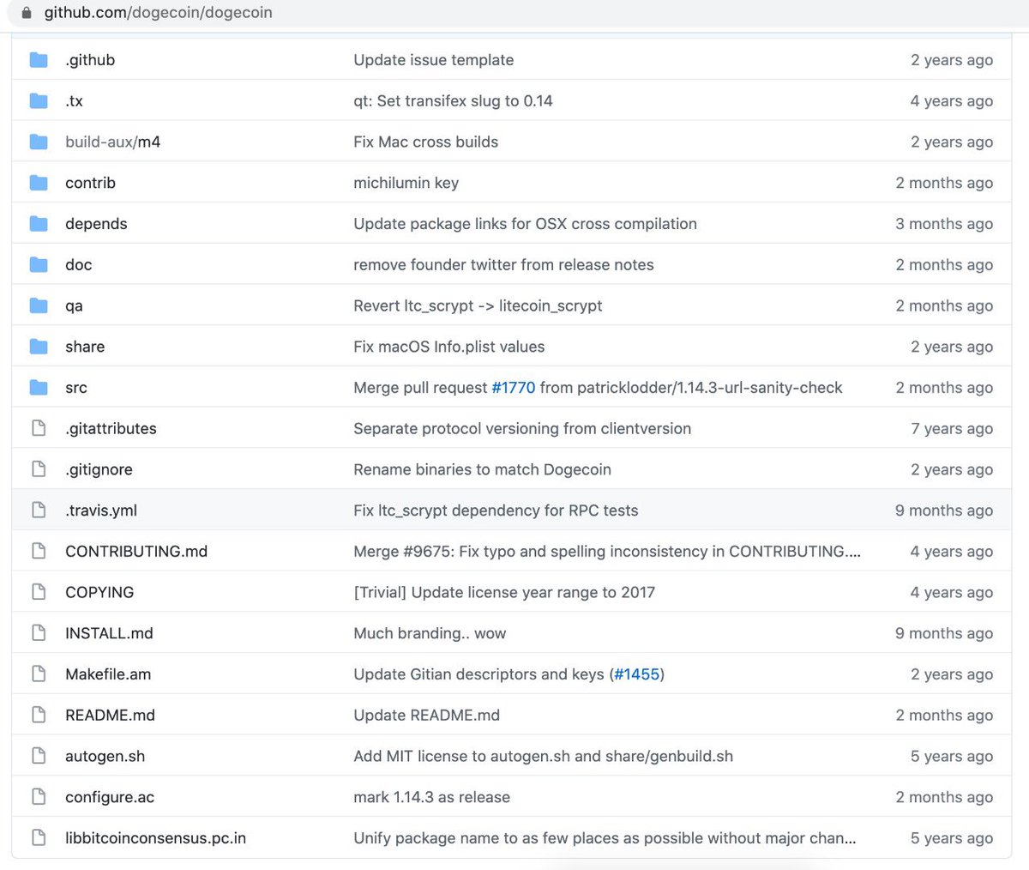
Task: Click the file icon beside INSTALL.md
Action: pos(39,633)
